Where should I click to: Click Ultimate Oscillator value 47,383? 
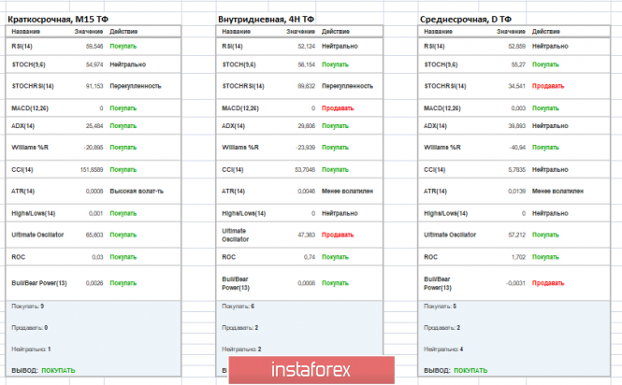pyautogui.click(x=306, y=235)
